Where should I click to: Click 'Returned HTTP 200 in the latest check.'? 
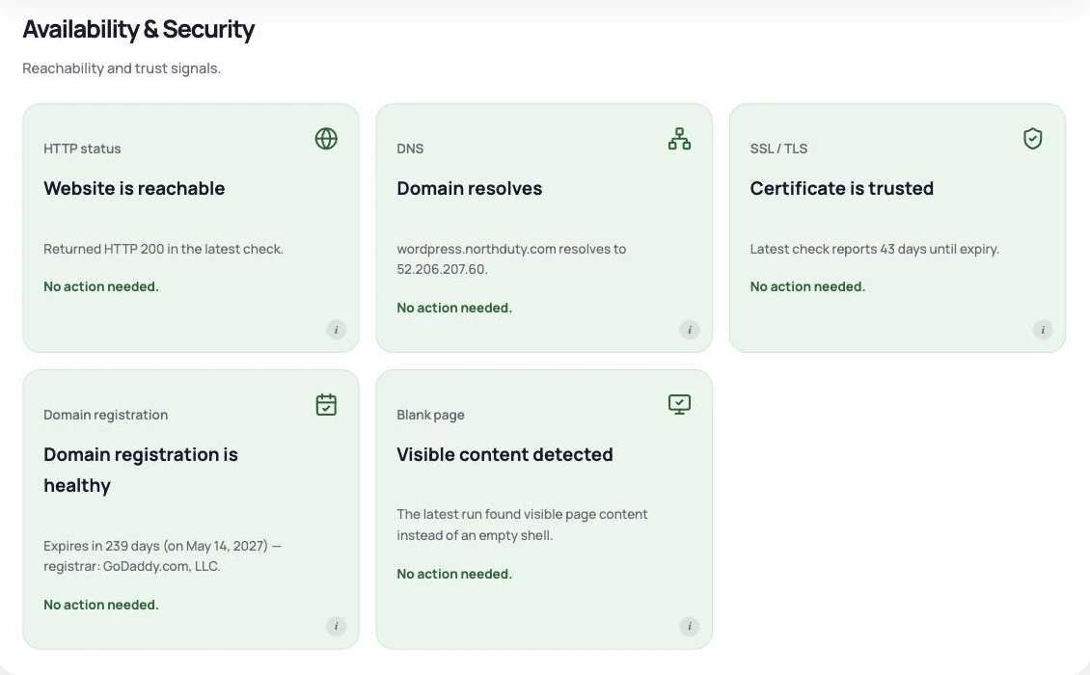click(163, 249)
